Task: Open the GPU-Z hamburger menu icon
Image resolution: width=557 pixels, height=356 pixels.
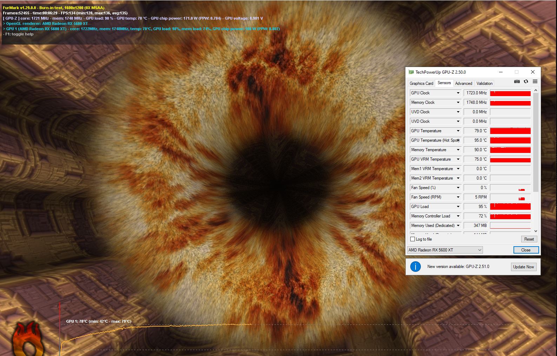Action: click(535, 81)
